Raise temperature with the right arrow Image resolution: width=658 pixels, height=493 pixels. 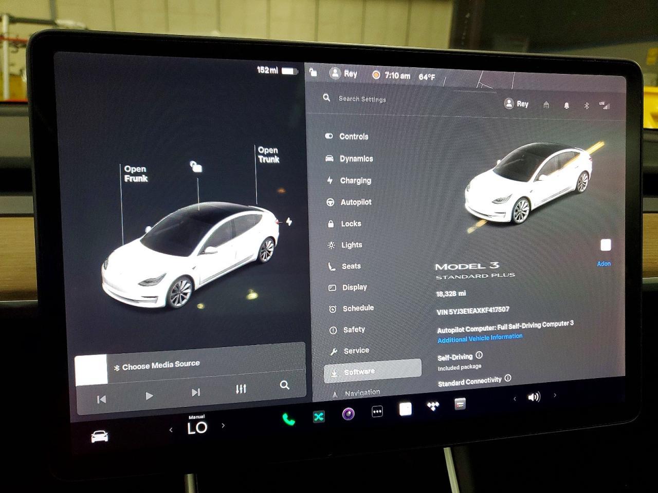coord(223,425)
